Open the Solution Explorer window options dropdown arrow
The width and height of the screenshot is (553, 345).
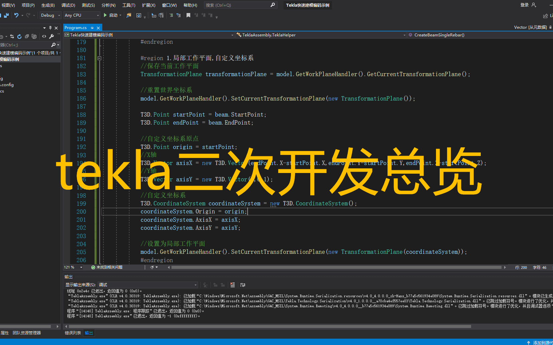click(44, 28)
